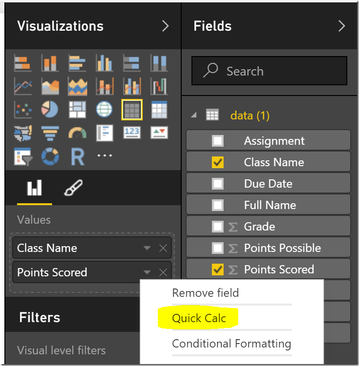
Task: Select the pie chart visualization icon
Action: point(50,110)
